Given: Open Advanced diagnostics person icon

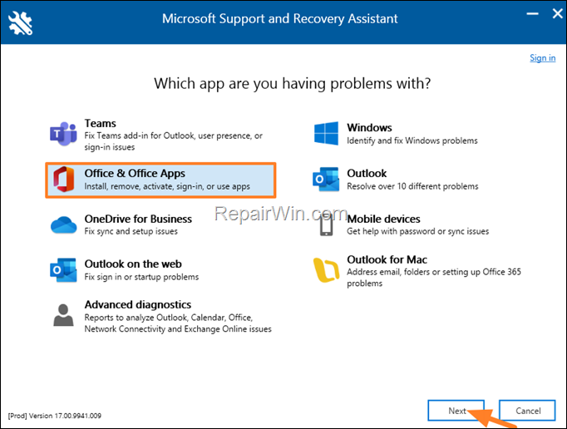Looking at the screenshot, I should [63, 315].
